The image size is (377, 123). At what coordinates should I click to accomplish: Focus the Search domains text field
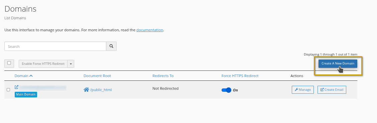pyautogui.click(x=55, y=47)
